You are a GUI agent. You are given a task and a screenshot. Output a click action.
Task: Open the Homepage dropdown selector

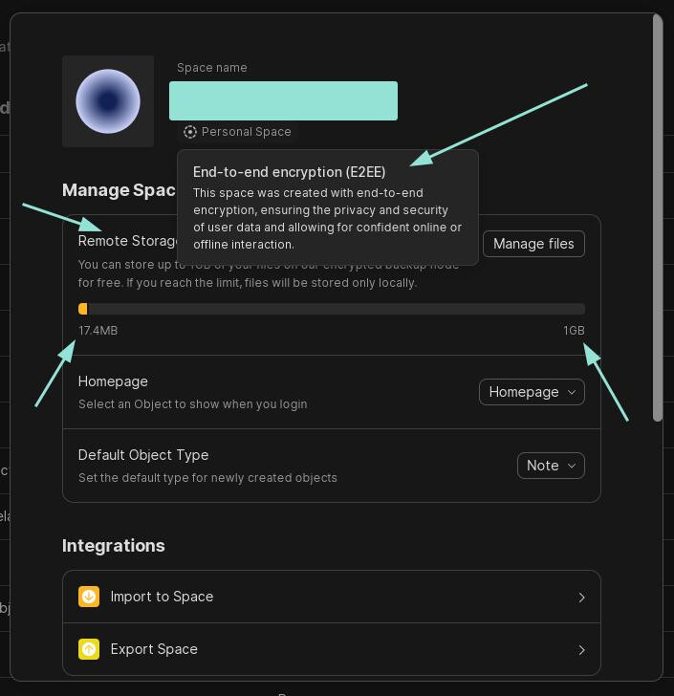click(532, 392)
